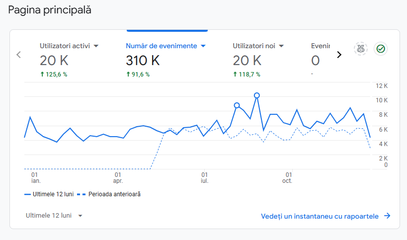The height and width of the screenshot is (240, 407).
Task: Open the Utilizatori noi metric dropdown arrow
Action: tap(281, 46)
